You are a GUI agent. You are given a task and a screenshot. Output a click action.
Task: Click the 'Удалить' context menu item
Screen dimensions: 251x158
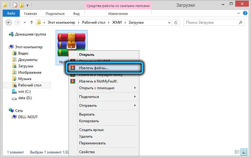[x=86, y=136]
